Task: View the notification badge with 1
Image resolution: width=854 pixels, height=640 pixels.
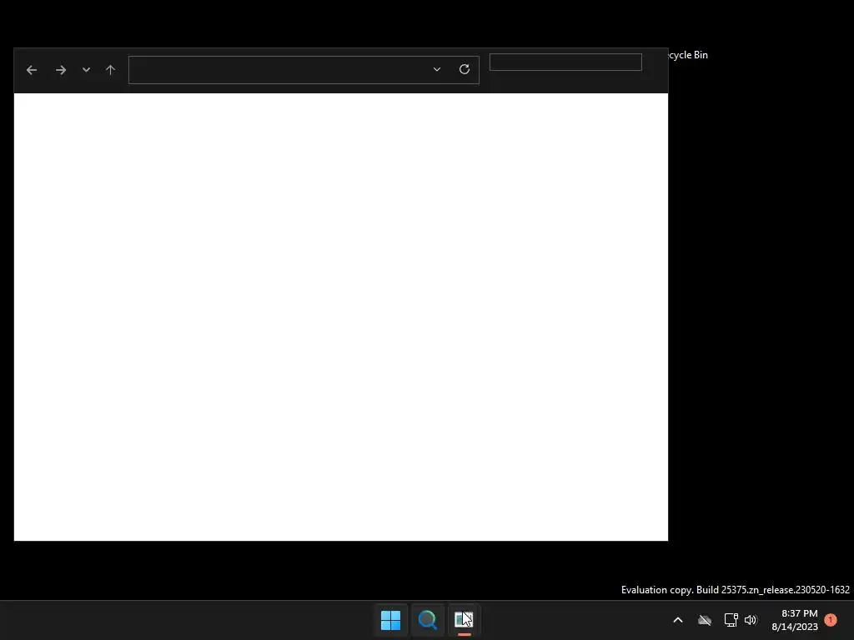Action: click(831, 620)
